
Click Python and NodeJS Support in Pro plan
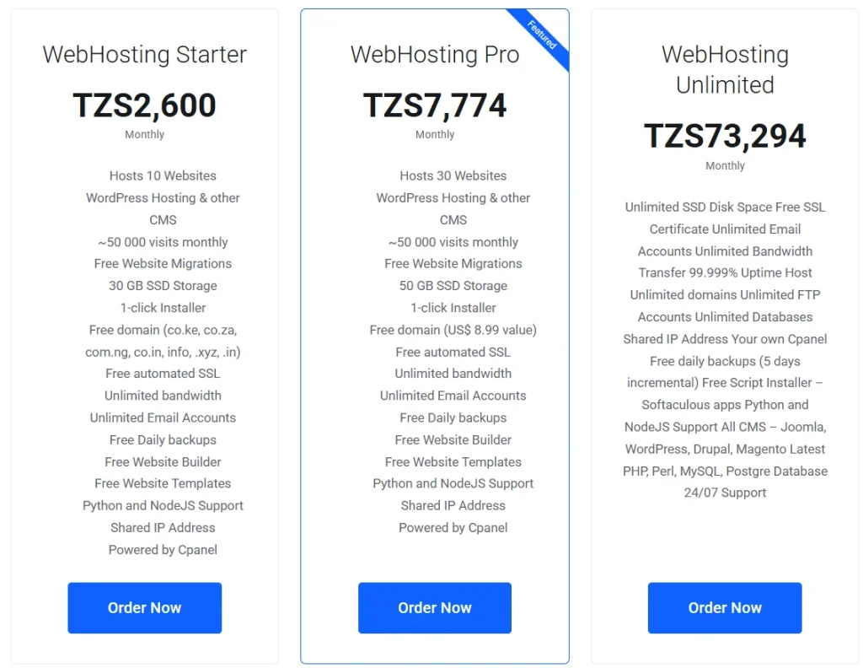pyautogui.click(x=453, y=483)
